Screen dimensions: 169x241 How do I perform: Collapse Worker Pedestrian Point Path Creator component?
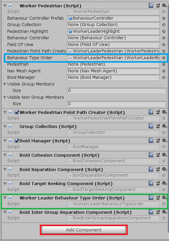point(5,112)
